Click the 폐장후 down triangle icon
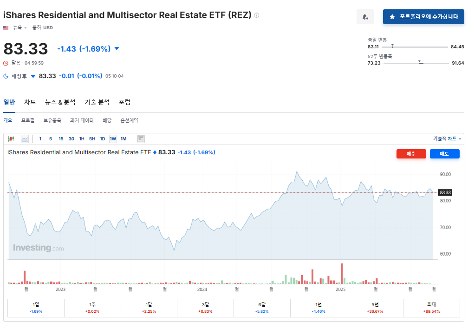Viewport: 468px width, 323px height. (x=33, y=76)
